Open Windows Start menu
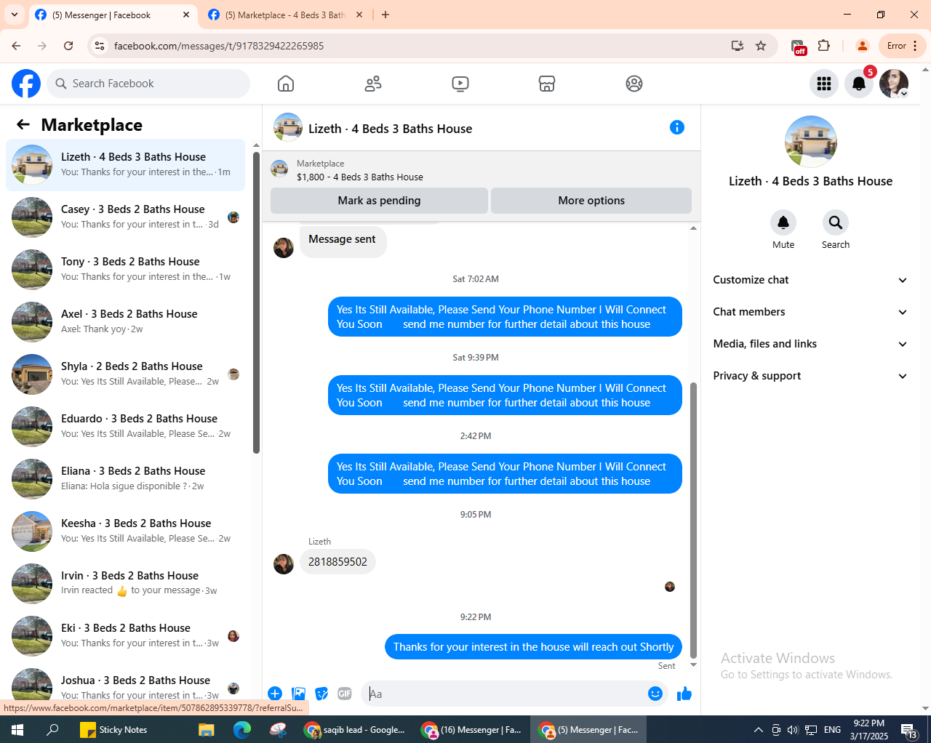 click(17, 730)
